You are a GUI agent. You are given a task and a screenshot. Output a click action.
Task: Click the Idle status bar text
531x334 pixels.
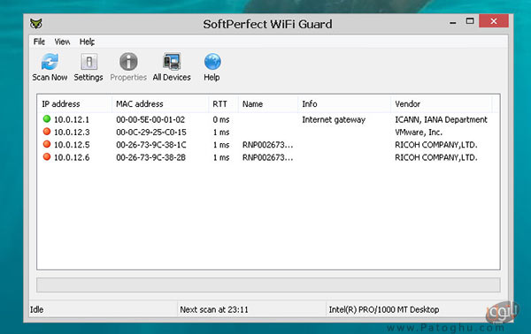[x=36, y=309]
